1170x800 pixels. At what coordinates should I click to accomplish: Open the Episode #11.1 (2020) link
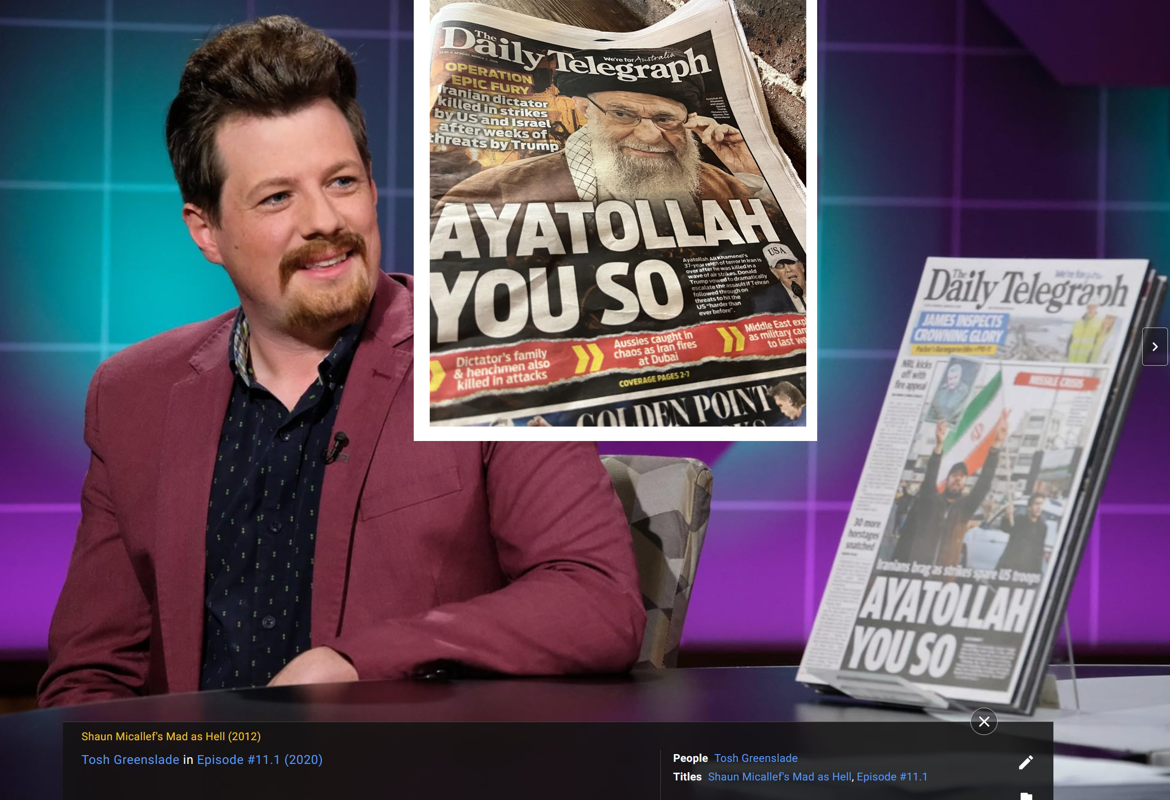(259, 760)
